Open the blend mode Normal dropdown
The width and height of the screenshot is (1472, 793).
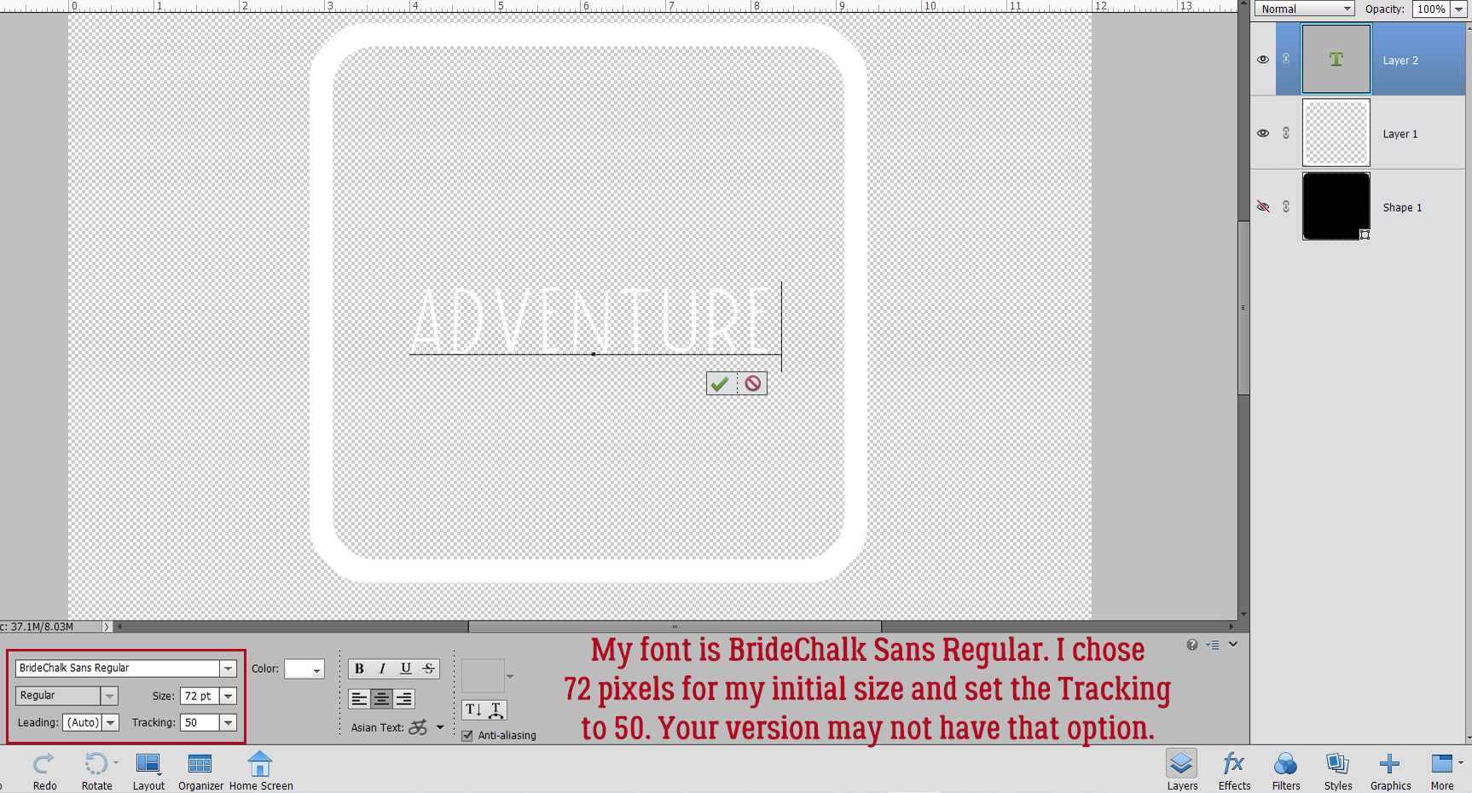(1304, 9)
